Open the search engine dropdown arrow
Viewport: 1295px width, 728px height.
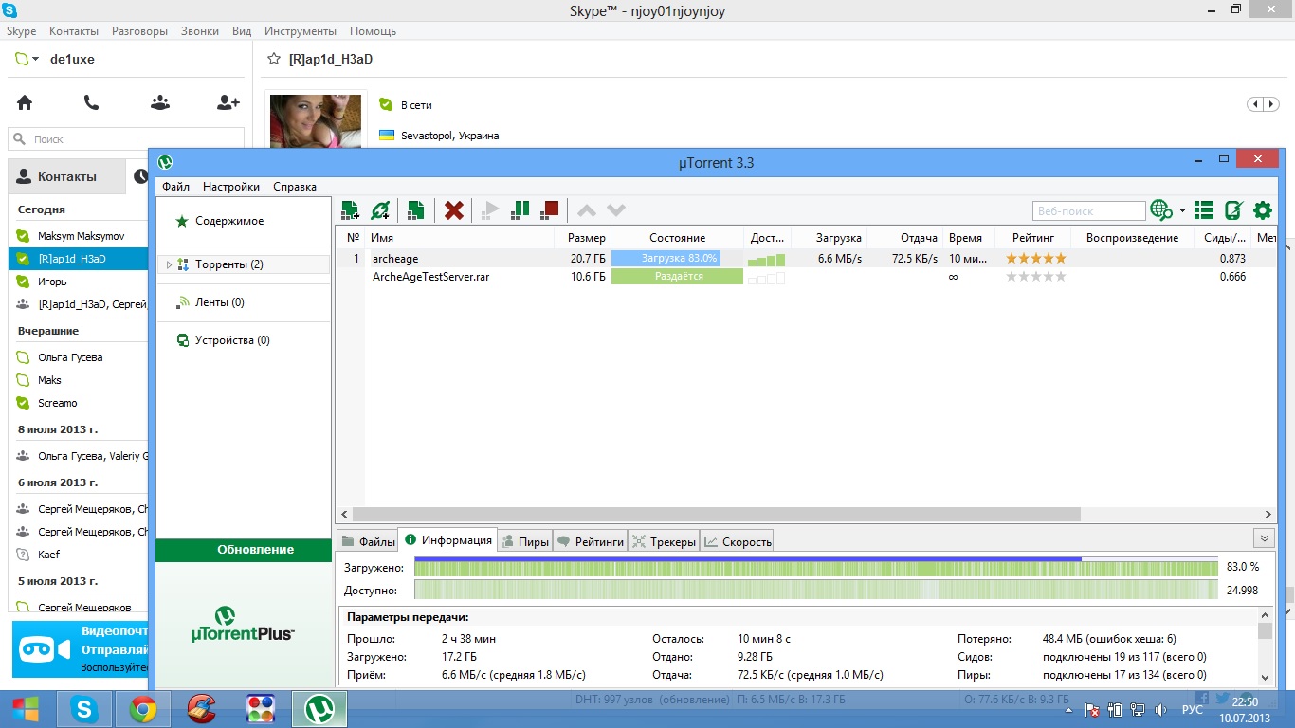point(1182,210)
